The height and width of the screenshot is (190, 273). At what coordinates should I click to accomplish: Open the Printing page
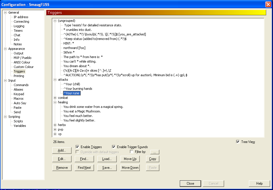19,76
